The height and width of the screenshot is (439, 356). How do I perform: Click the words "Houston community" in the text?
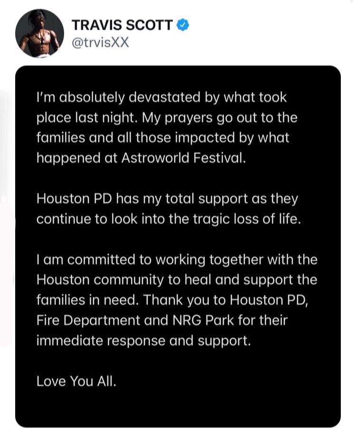(x=100, y=280)
